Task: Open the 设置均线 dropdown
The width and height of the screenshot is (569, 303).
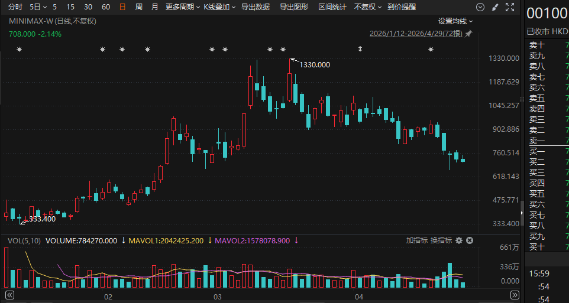Action: point(455,21)
